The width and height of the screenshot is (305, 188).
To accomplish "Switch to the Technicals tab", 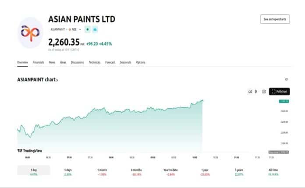I will click(x=95, y=63).
